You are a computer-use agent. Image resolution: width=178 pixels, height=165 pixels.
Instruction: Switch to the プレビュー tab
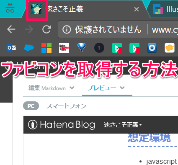click(101, 88)
